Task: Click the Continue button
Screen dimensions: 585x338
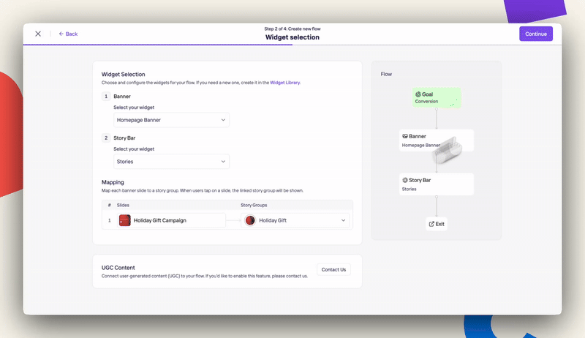Action: 536,34
